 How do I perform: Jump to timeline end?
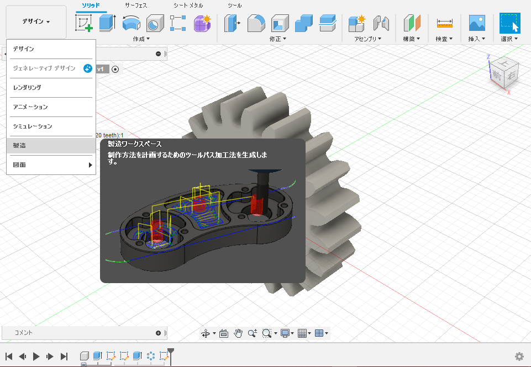(x=64, y=356)
